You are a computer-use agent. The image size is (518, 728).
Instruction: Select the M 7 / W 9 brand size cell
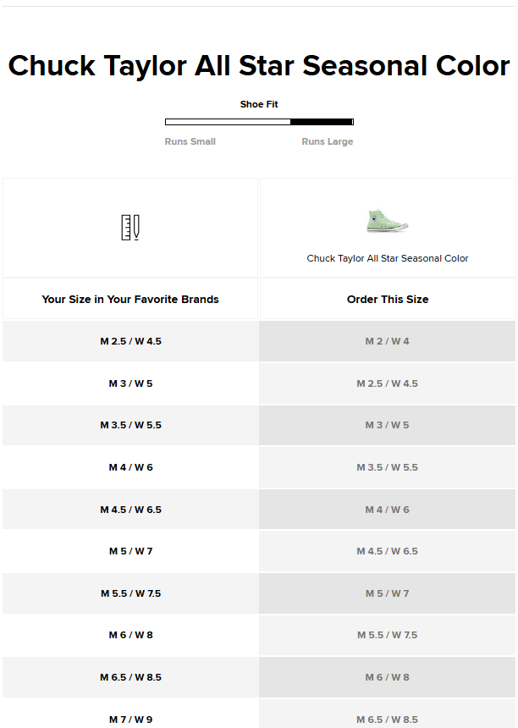pyautogui.click(x=130, y=719)
